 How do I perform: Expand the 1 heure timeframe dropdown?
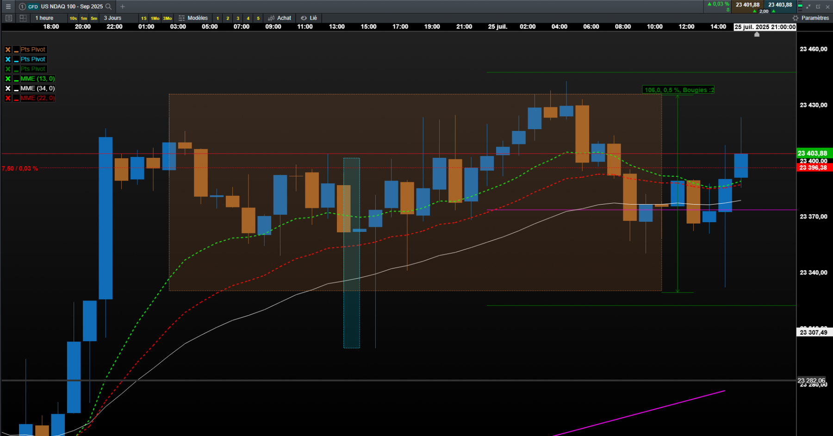point(49,18)
